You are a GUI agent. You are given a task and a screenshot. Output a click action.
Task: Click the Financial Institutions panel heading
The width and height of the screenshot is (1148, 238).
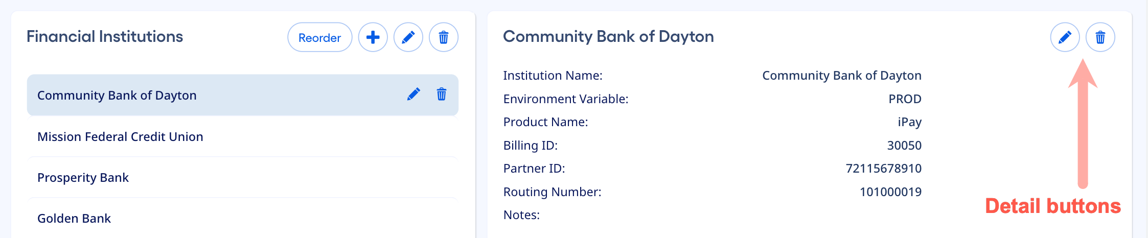105,37
